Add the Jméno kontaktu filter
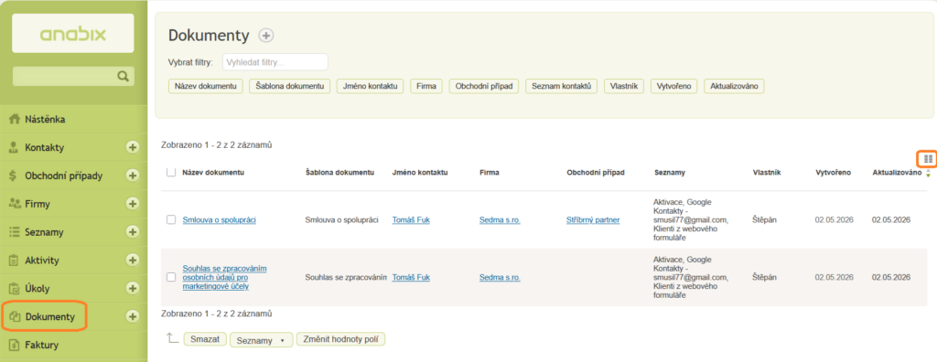The height and width of the screenshot is (362, 937). pos(370,86)
